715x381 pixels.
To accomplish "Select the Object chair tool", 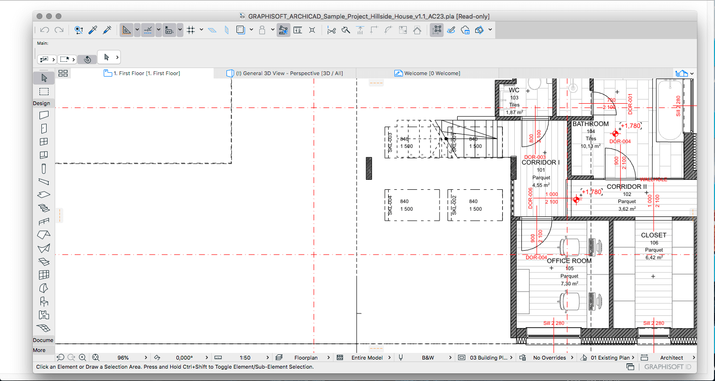I will (44, 302).
